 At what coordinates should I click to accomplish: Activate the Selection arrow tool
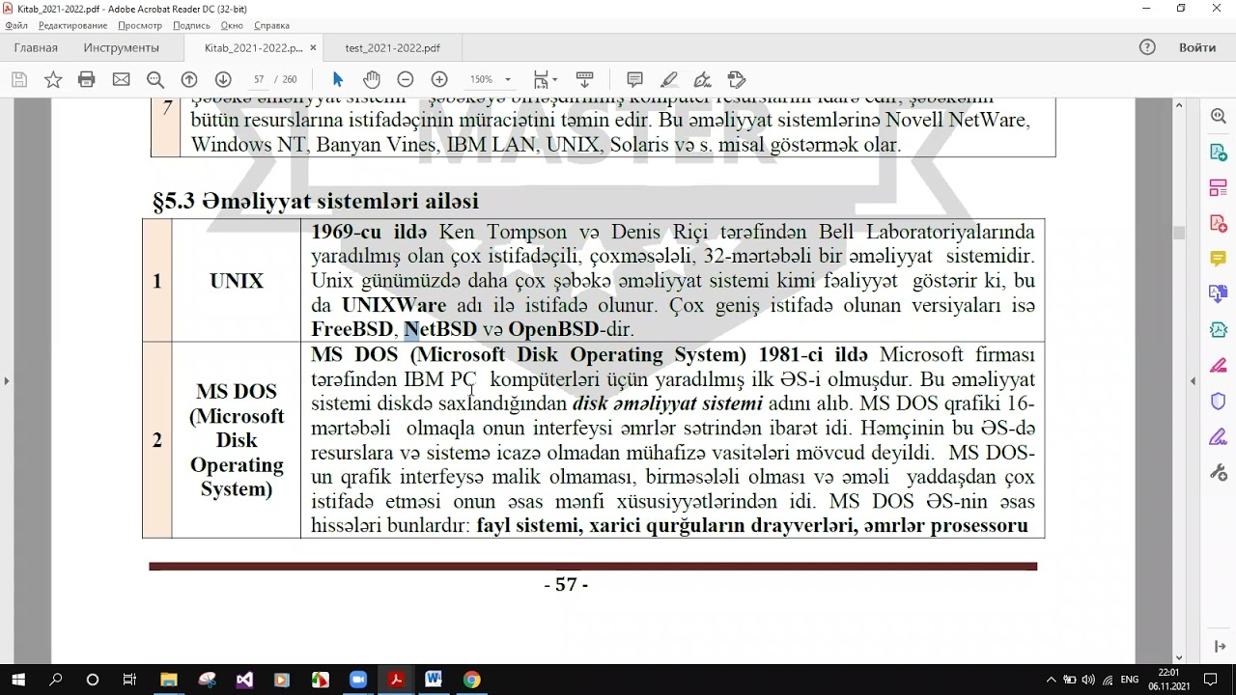338,79
